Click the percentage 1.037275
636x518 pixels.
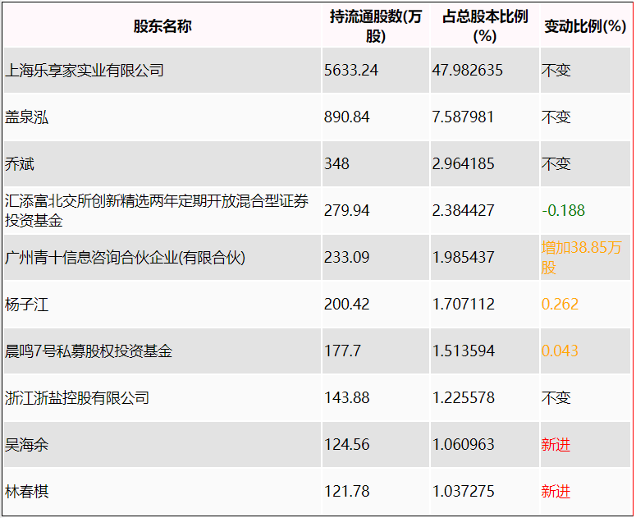coord(463,491)
